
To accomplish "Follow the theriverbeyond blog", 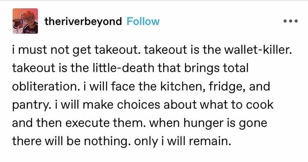I will coord(143,22).
